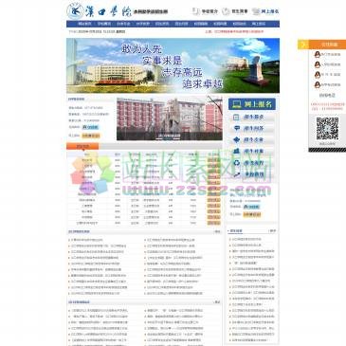Viewport: 346px width, 346px height.
Task: Click the round college emblem logo
Action: coord(75,11)
